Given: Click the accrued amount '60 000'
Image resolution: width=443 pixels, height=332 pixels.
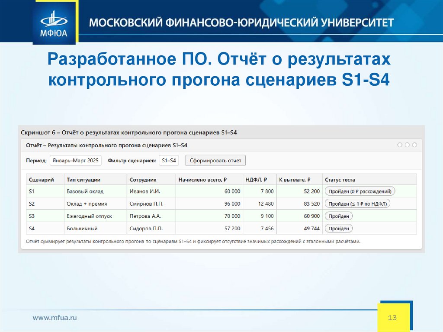Looking at the screenshot, I should coord(232,191).
